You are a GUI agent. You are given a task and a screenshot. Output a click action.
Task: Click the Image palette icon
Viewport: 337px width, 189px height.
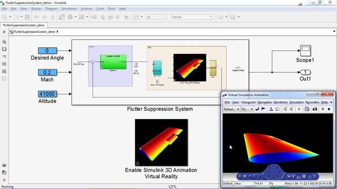tap(4, 71)
